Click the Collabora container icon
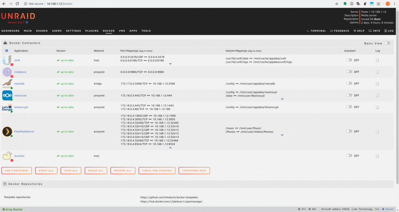Viewport: 399px width, 212px height. click(7, 72)
